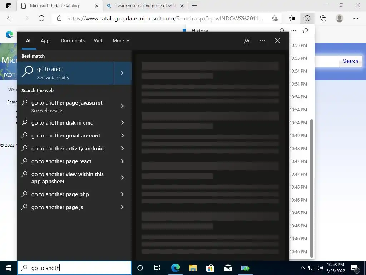Image resolution: width=366 pixels, height=275 pixels.
Task: Click the Windows Start button
Action: (x=9, y=268)
